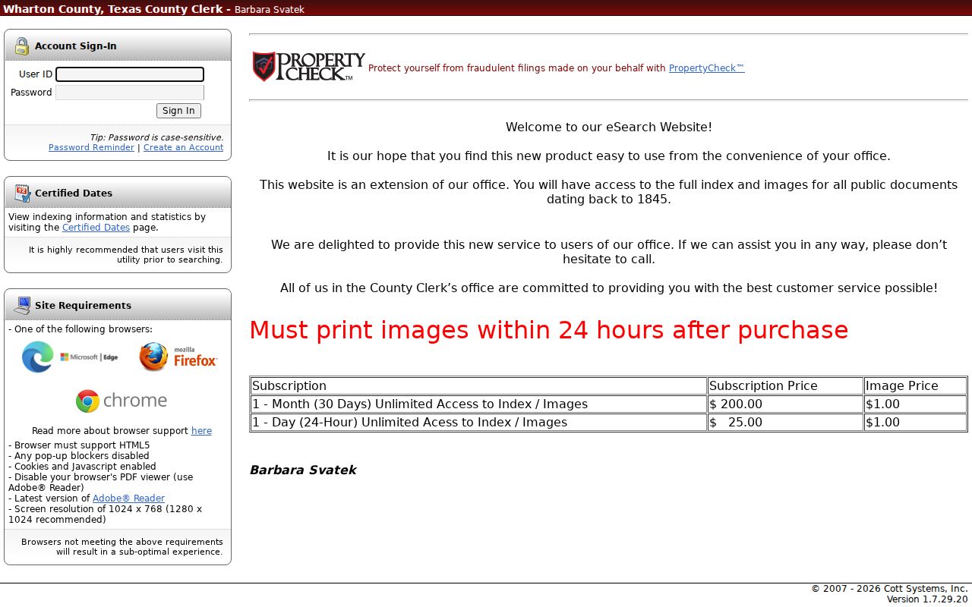Image resolution: width=972 pixels, height=607 pixels.
Task: Click the 1 - Day (24-Hour) subscription row text
Action: tap(409, 423)
